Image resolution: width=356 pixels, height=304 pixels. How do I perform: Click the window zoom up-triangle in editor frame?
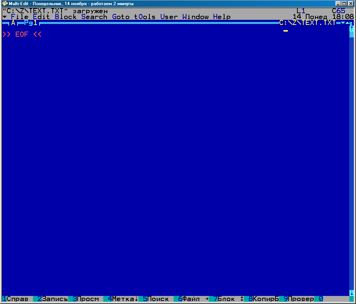point(347,23)
